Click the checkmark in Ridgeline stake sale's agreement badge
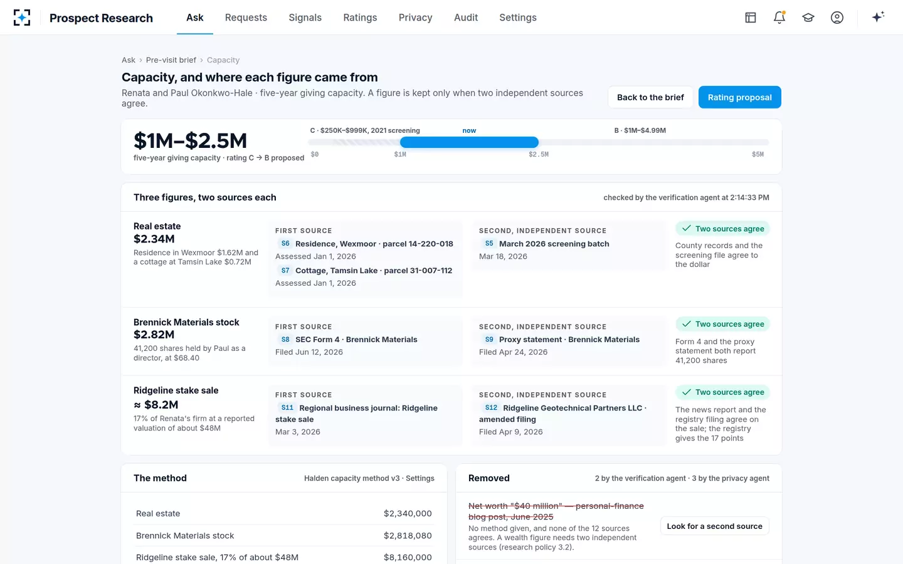 tap(687, 392)
